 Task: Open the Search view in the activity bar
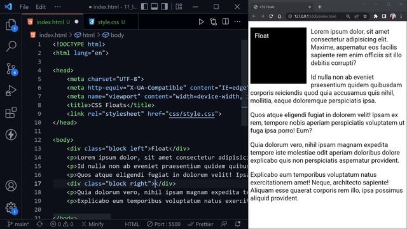point(11,46)
